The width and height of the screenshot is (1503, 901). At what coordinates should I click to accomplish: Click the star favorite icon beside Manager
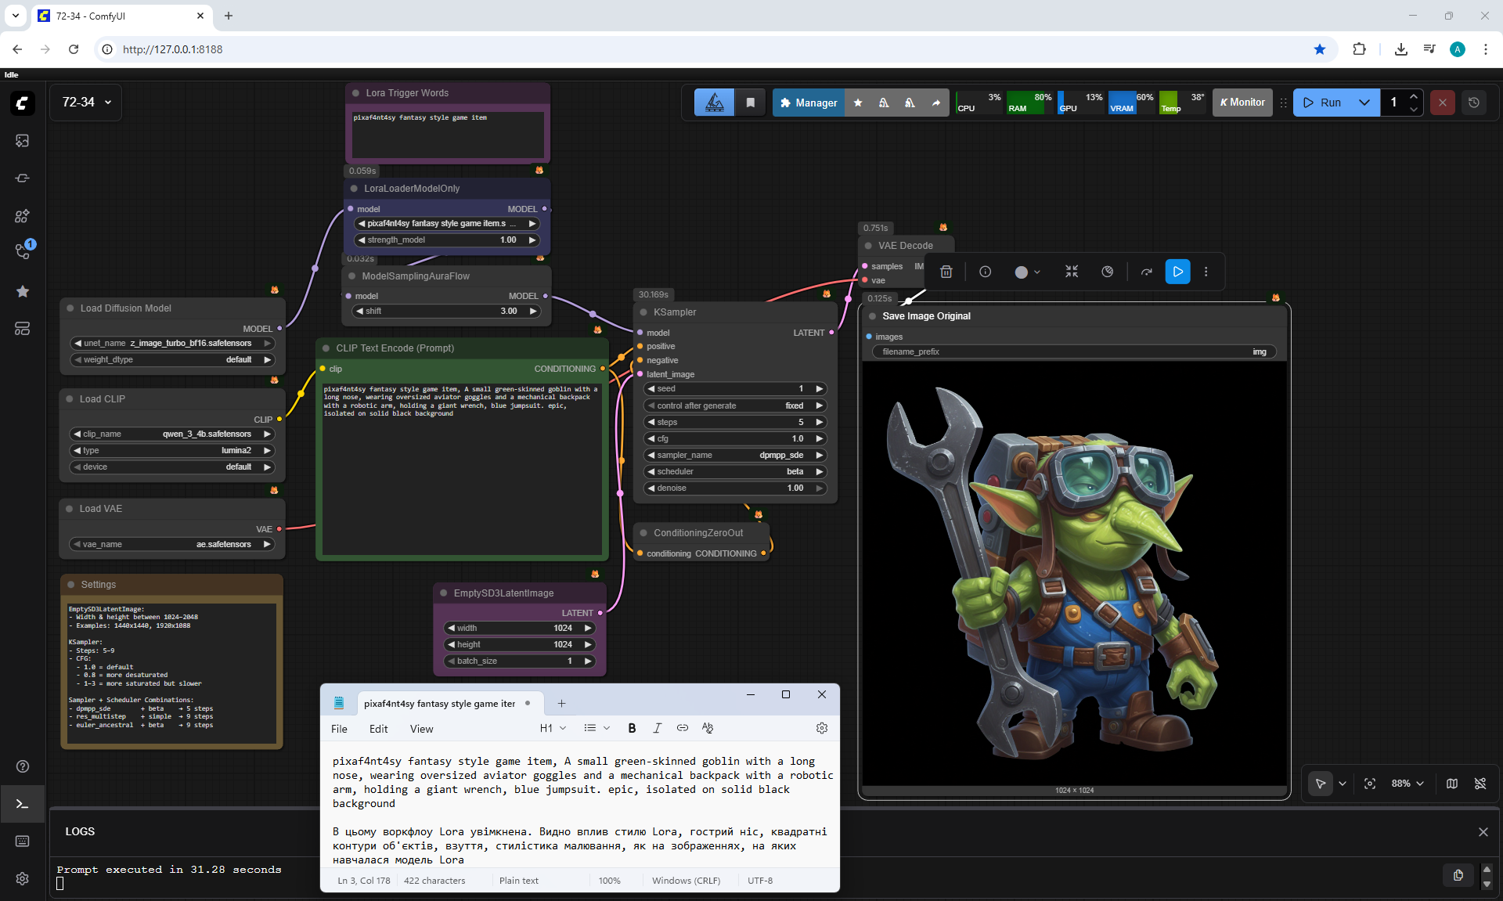point(858,103)
